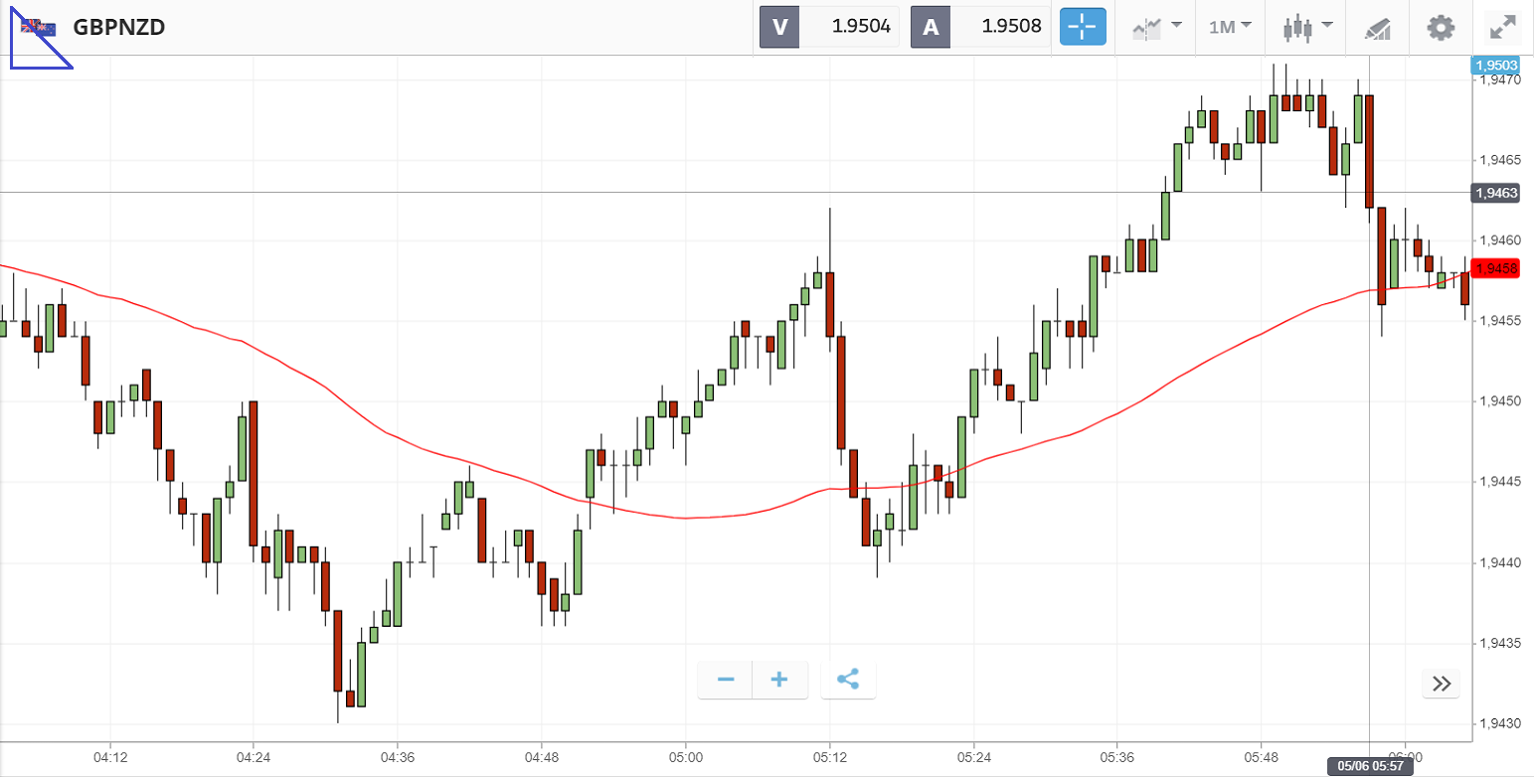Toggle the crosshair cursor button

(1083, 27)
